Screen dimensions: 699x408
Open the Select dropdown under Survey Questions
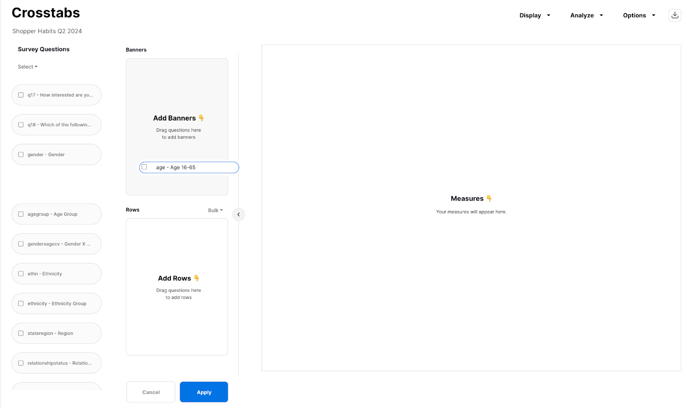click(28, 67)
